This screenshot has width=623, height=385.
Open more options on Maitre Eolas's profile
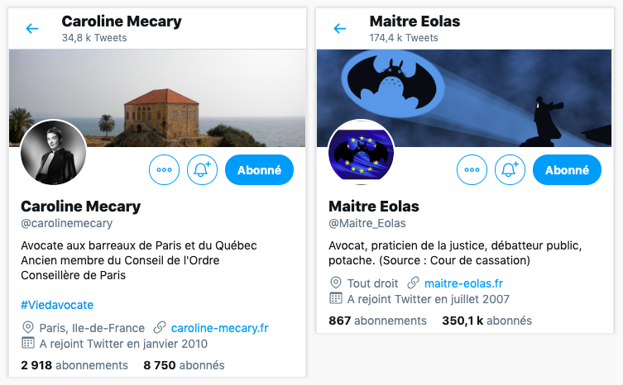pyautogui.click(x=472, y=170)
